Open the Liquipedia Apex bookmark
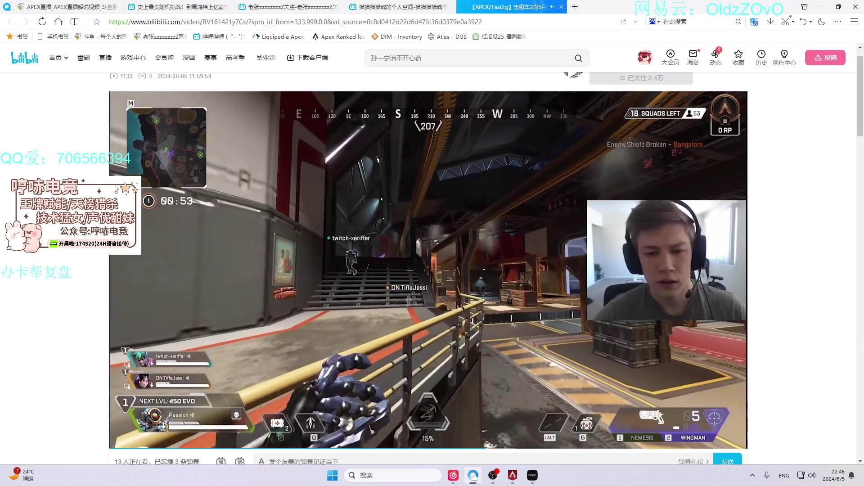864x486 pixels. (x=278, y=36)
